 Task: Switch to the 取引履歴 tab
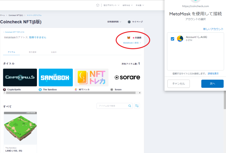[x=33, y=52]
